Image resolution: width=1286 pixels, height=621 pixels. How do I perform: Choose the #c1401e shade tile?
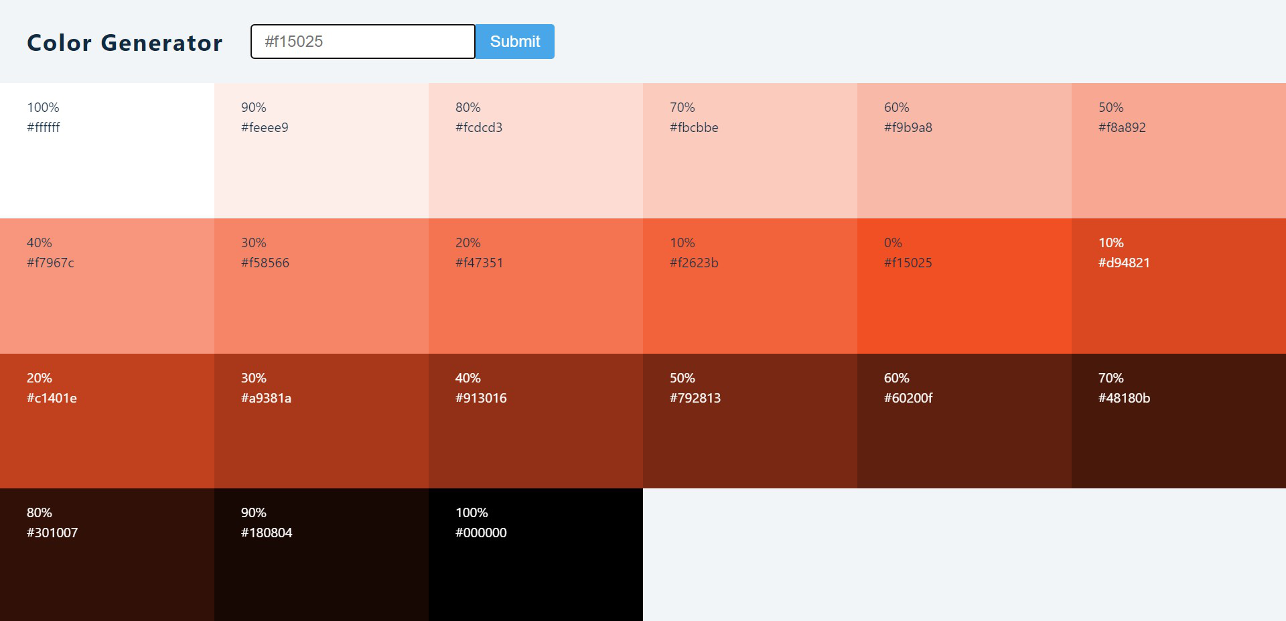click(107, 421)
